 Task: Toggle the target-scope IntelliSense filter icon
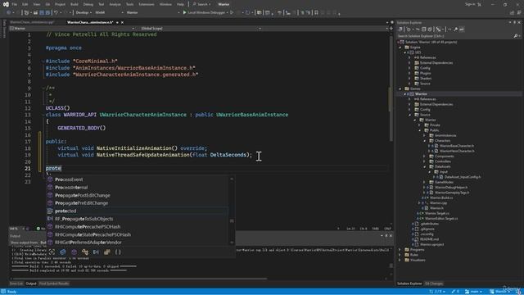52,252
